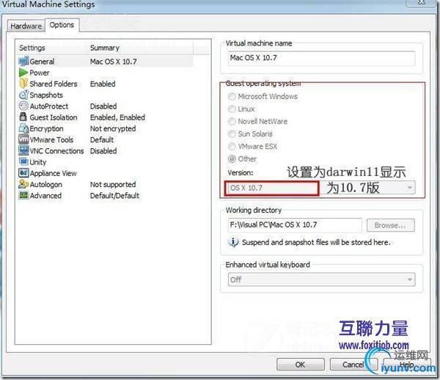Select the Sun Solaris radio button
The height and width of the screenshot is (380, 440).
[x=232, y=134]
